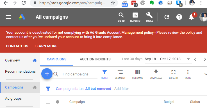The image size is (207, 108).
Task: Open Chrome profile avatar
Action: (x=192, y=3)
